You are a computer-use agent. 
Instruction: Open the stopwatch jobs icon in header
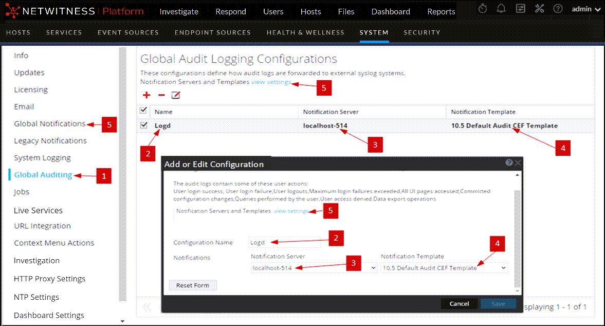tap(483, 9)
